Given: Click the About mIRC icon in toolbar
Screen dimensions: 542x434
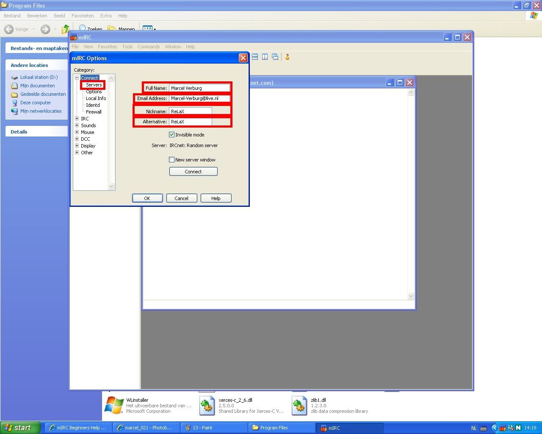Looking at the screenshot, I should coord(288,57).
